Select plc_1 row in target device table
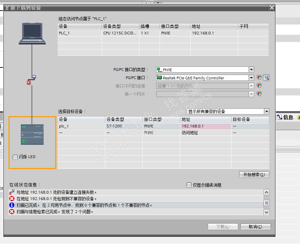Viewport: 300px width, 244px height. (163, 126)
